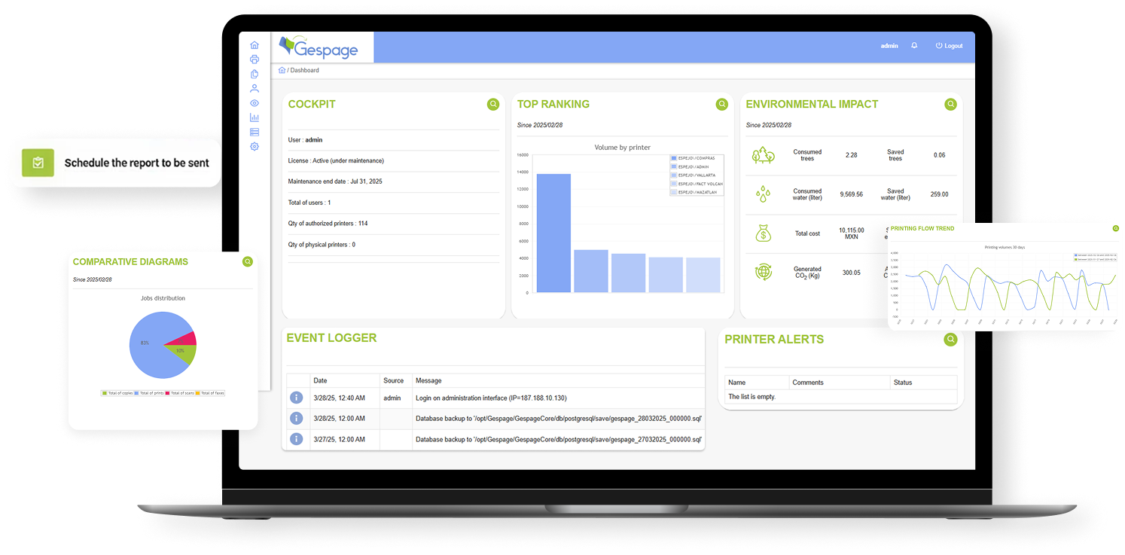Toggle 'Total of copies' pie legend

(117, 393)
